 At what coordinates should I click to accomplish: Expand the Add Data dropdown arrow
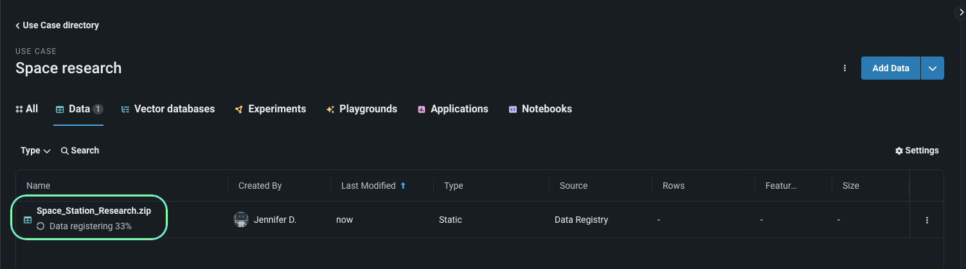pos(933,68)
